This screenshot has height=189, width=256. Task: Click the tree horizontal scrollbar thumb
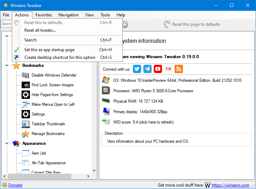point(39,176)
